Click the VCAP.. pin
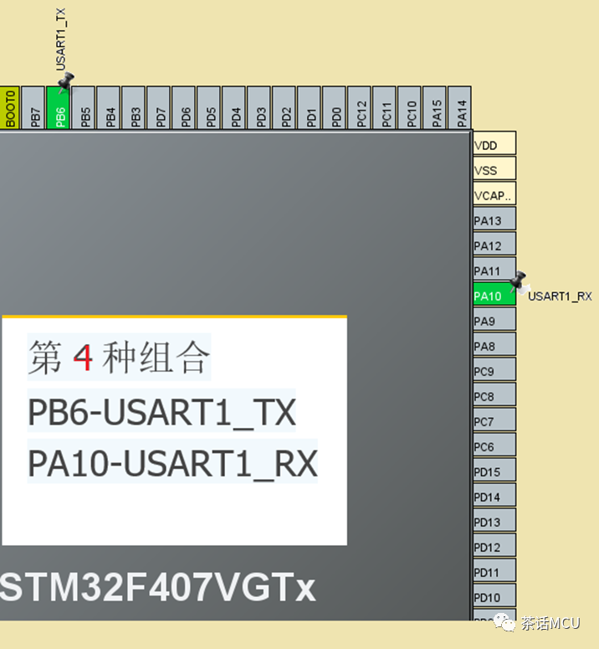 (x=494, y=193)
